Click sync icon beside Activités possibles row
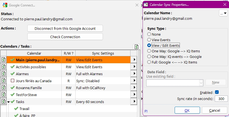Screen dimensions: 229x117 point(4,67)
